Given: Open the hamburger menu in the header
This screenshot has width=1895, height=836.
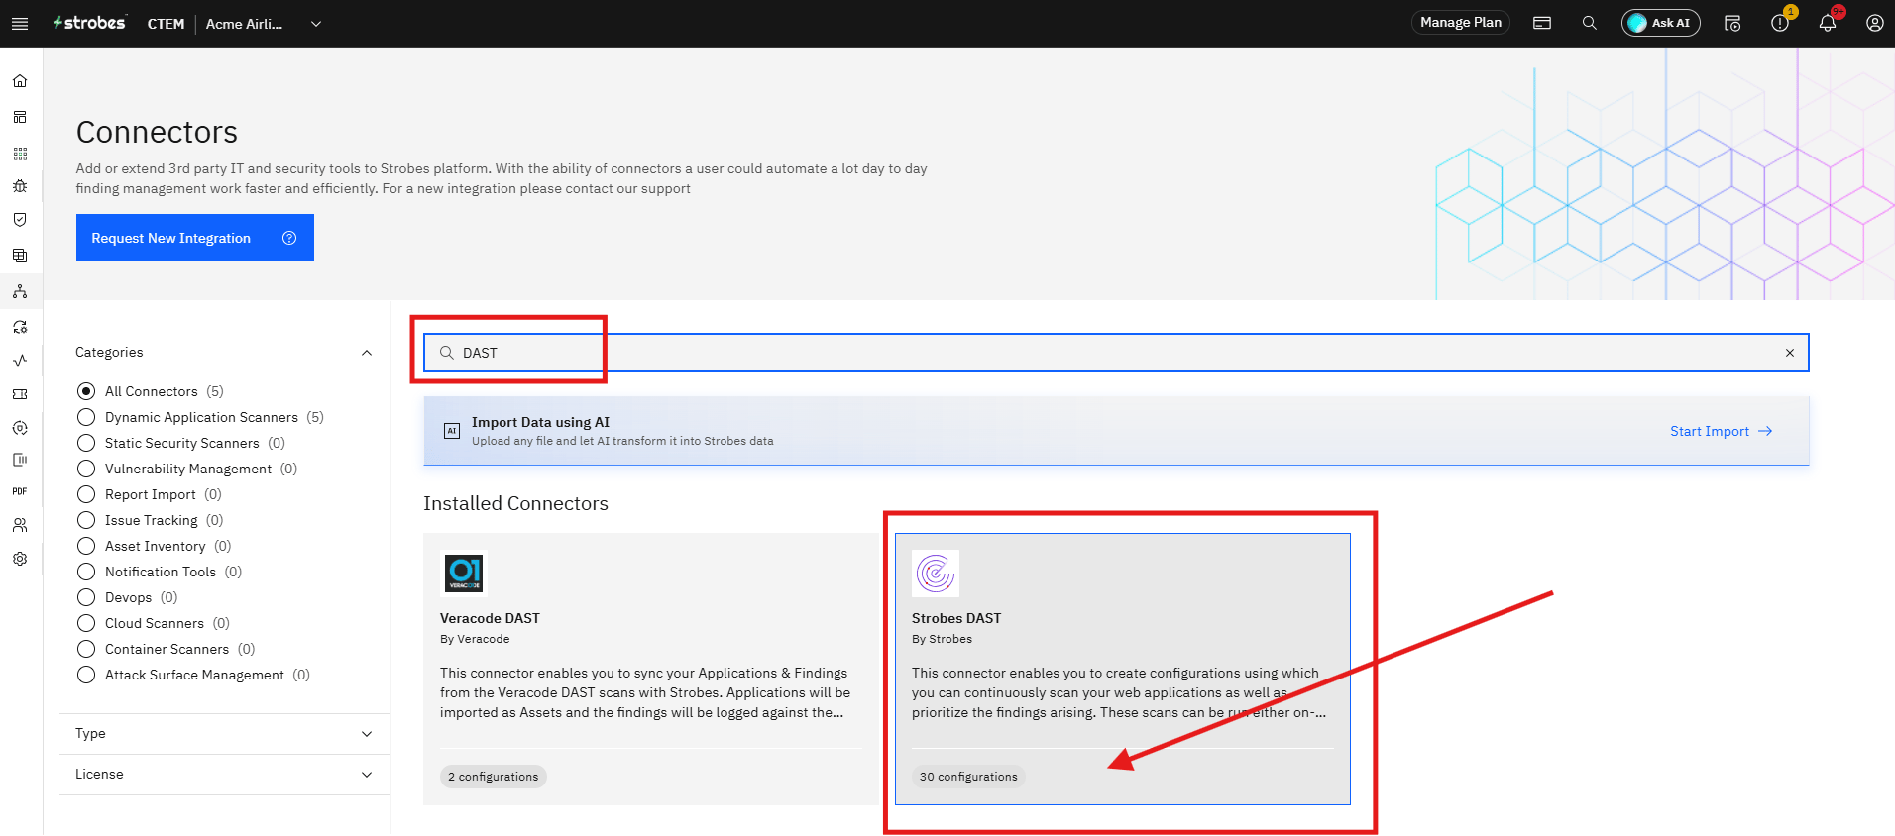Looking at the screenshot, I should (20, 24).
